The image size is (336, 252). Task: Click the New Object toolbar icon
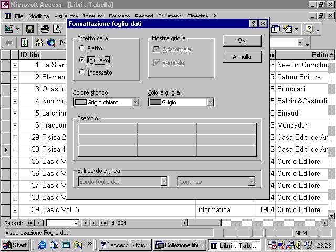tap(288, 29)
